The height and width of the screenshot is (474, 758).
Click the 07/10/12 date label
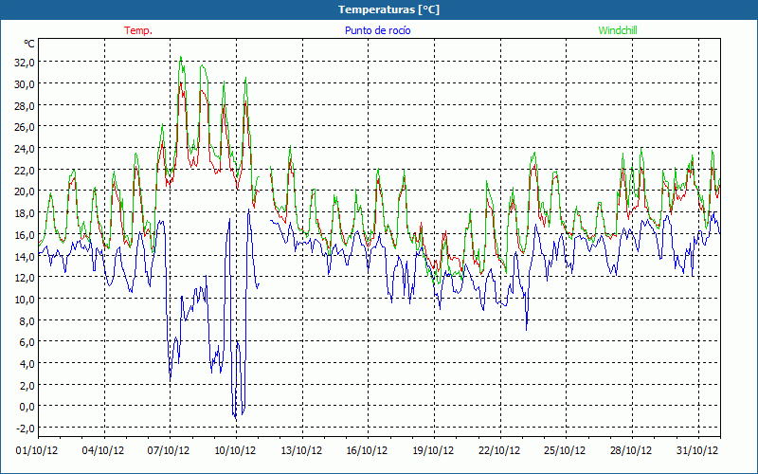point(169,451)
